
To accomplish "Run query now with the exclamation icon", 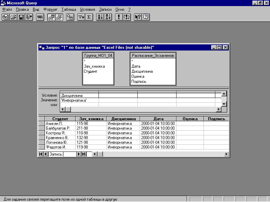I will [x=118, y=18].
